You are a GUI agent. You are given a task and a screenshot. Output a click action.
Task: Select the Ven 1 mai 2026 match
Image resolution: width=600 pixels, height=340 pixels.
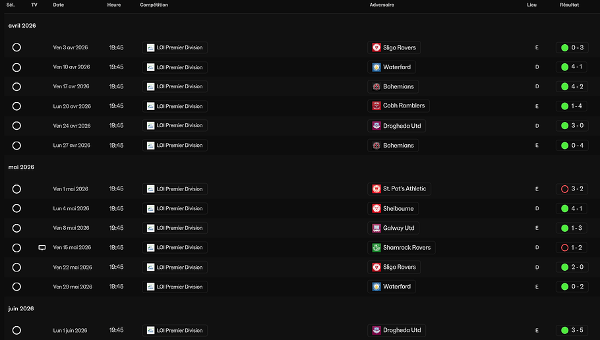16,189
